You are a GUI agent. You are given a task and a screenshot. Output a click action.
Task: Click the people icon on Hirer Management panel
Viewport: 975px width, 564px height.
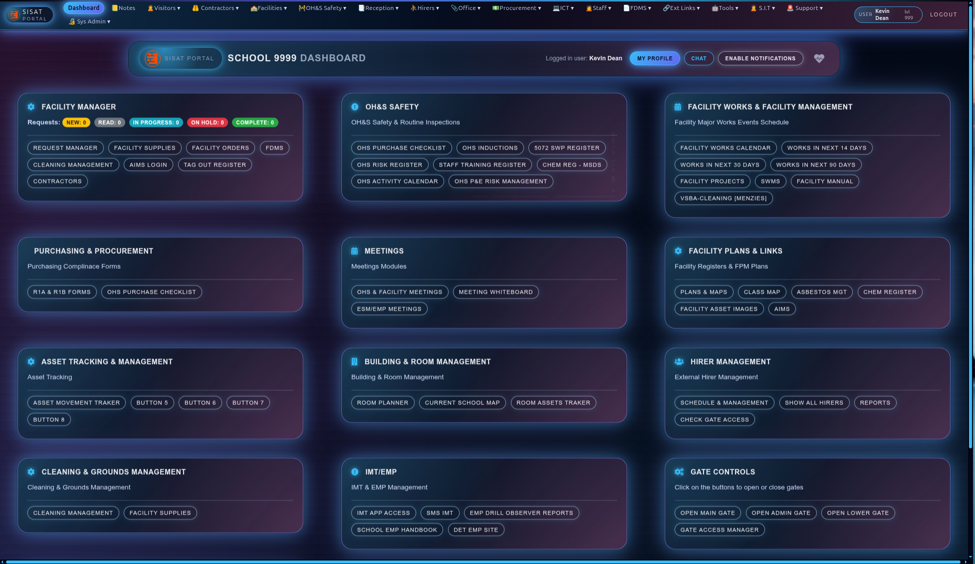point(678,362)
